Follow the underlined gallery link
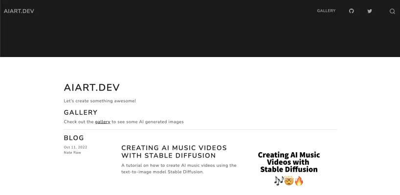Image resolution: width=400 pixels, height=195 pixels. click(102, 122)
